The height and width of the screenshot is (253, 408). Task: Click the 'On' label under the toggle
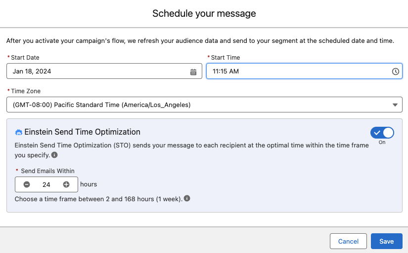click(x=382, y=142)
